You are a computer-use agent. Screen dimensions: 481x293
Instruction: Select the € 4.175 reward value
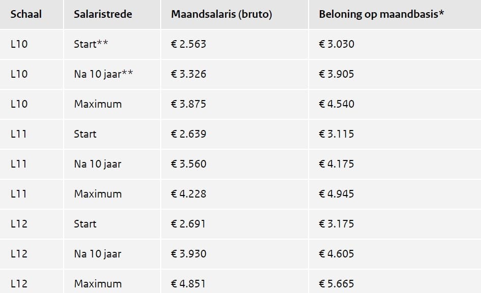click(x=337, y=164)
